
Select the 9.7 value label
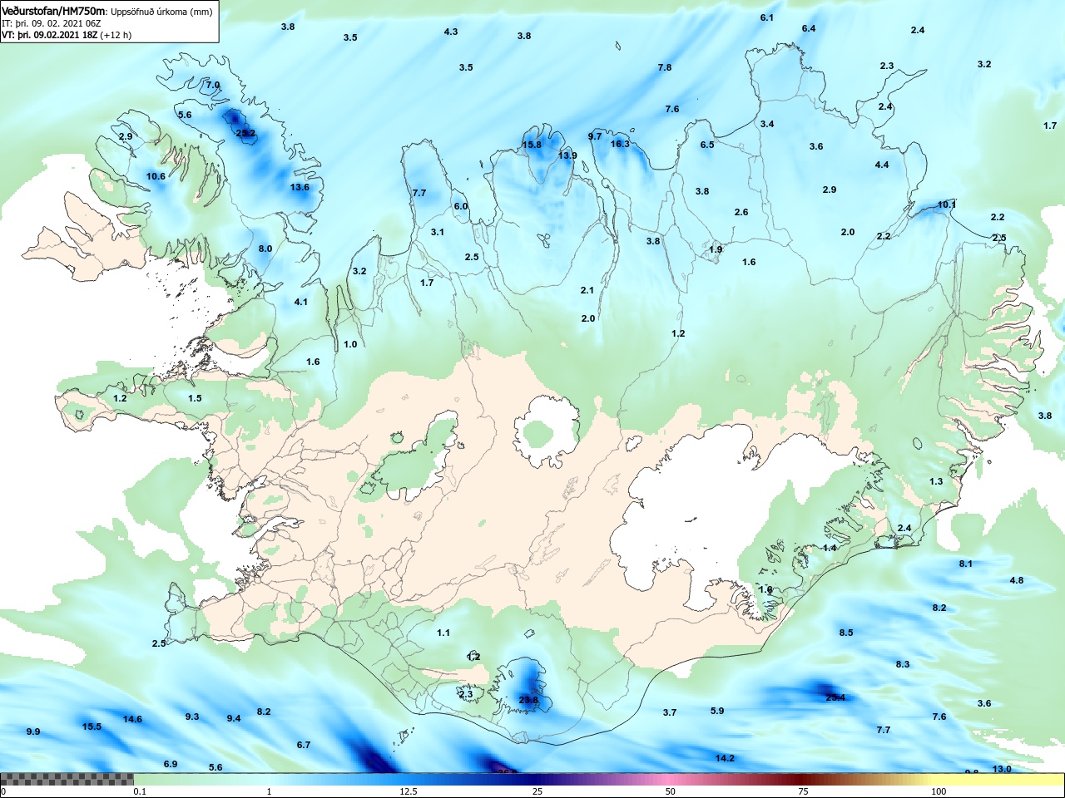[x=595, y=136]
